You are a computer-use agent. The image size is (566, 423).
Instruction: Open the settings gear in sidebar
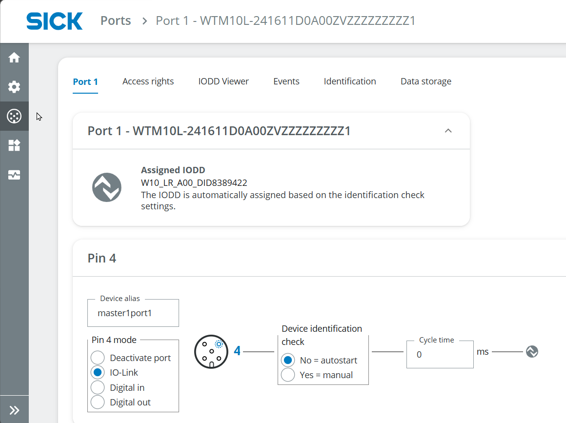click(14, 87)
